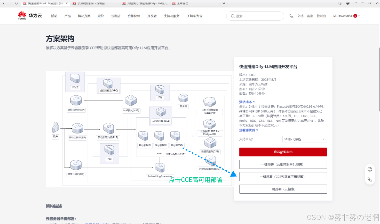Click the 安全组 icon in the diagram
The width and height of the screenshot is (380, 224).
183,98
